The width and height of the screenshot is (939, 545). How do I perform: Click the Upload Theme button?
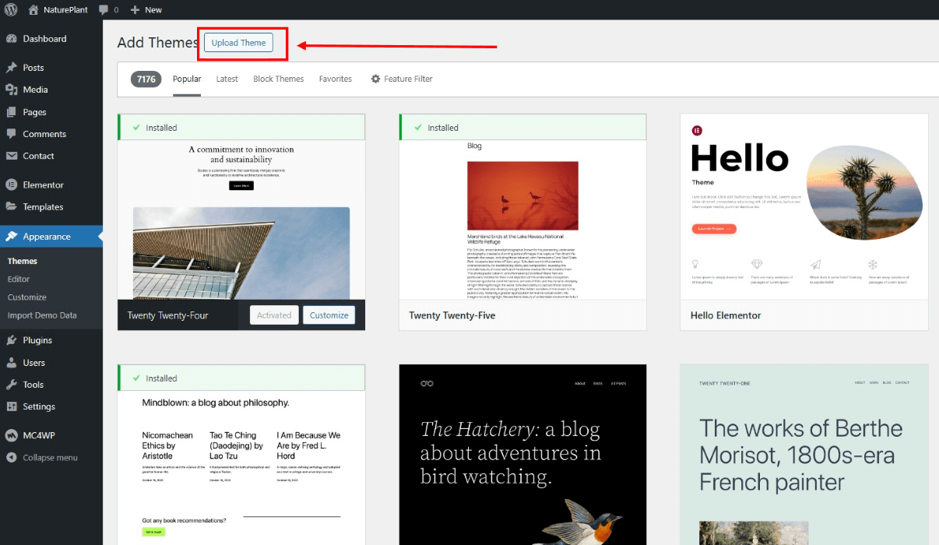coord(239,43)
